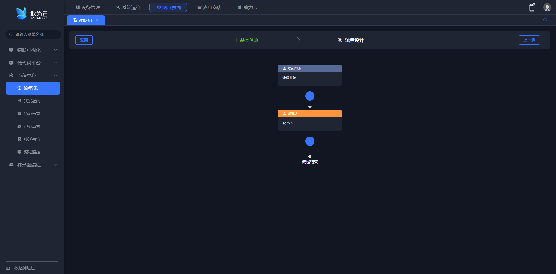Click the mobile device icon in top bar
556x274 pixels.
[x=532, y=8]
